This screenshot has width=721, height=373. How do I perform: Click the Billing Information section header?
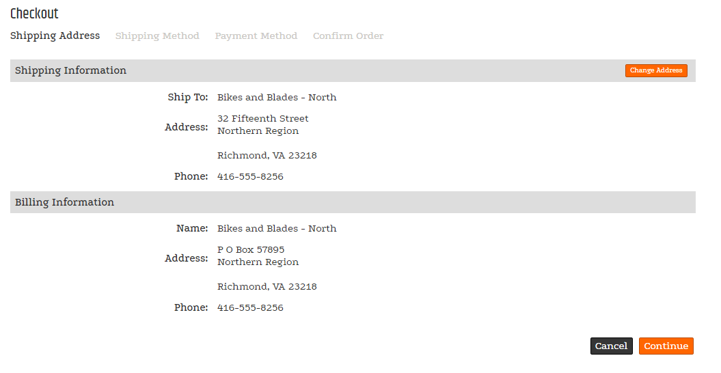[64, 202]
